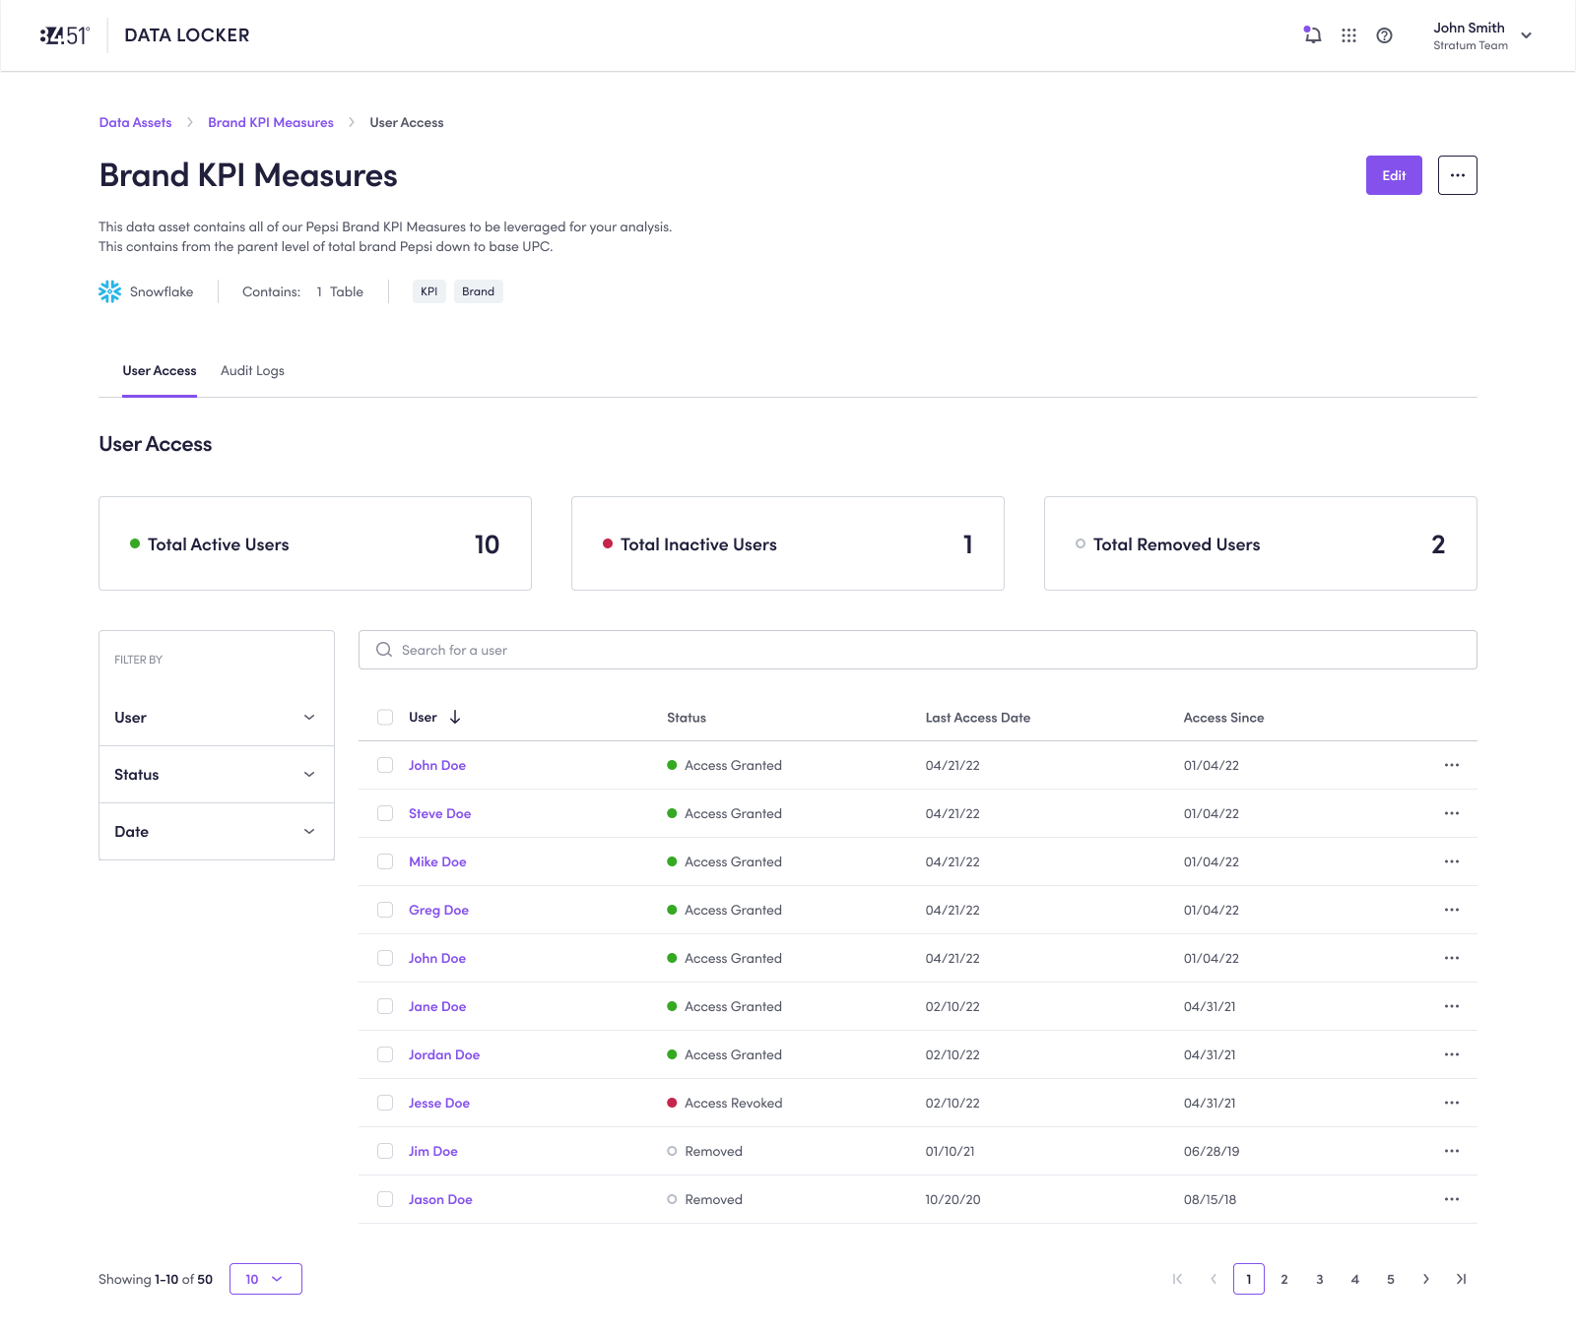Click the KPI tag
This screenshot has width=1576, height=1334.
click(x=429, y=291)
